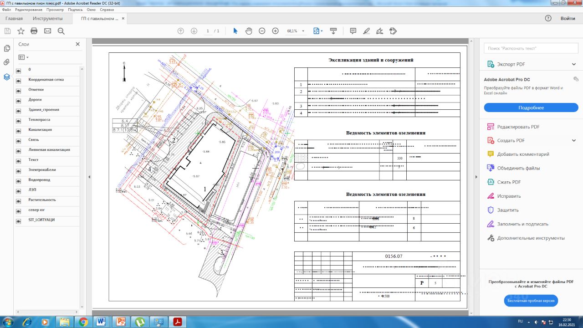Select the highlight text pen tool
This screenshot has height=328, width=583.
(x=366, y=31)
